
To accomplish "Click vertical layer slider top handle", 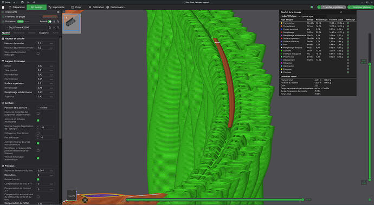I will click(x=370, y=64).
